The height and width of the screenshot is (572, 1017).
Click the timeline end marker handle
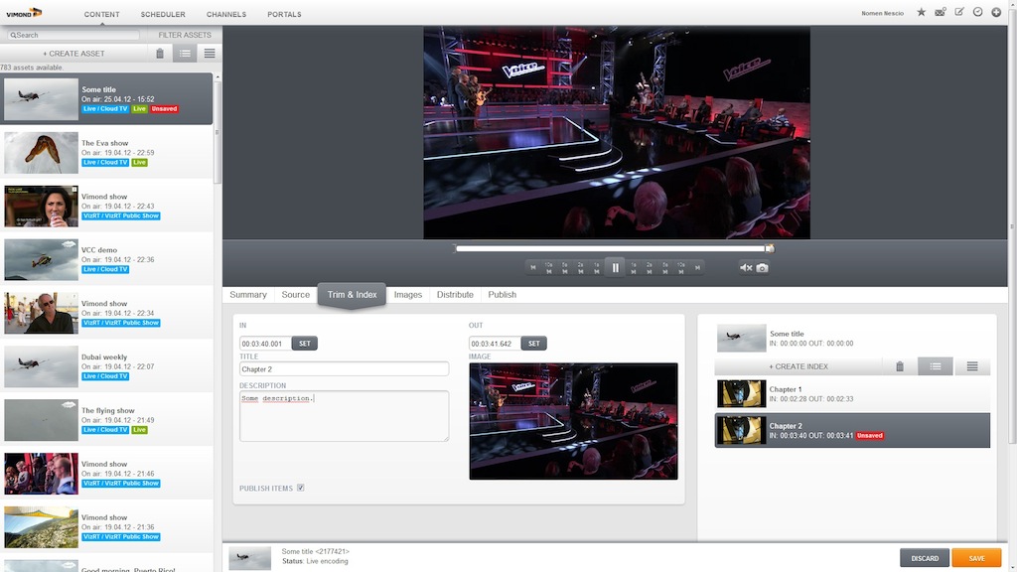click(770, 248)
